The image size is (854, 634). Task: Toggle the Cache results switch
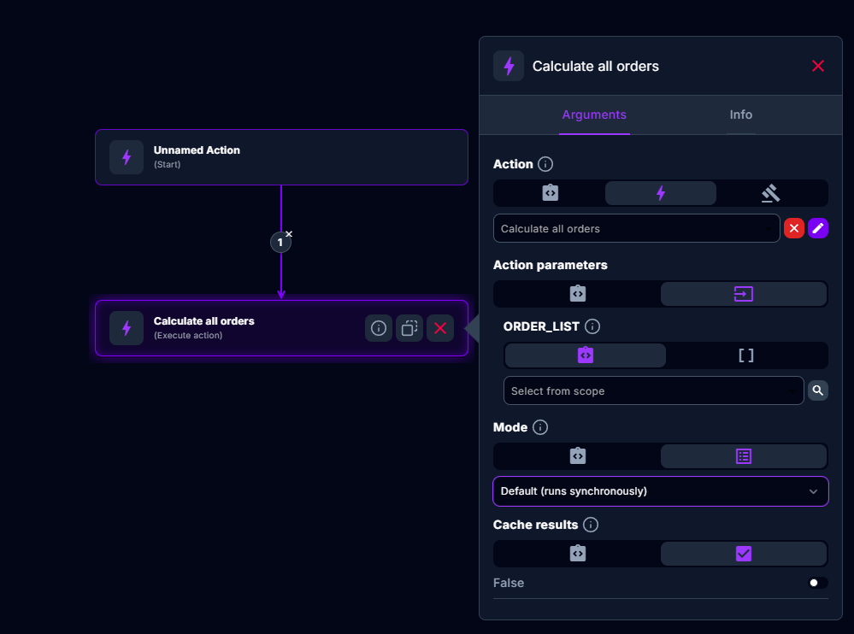pyautogui.click(x=817, y=583)
